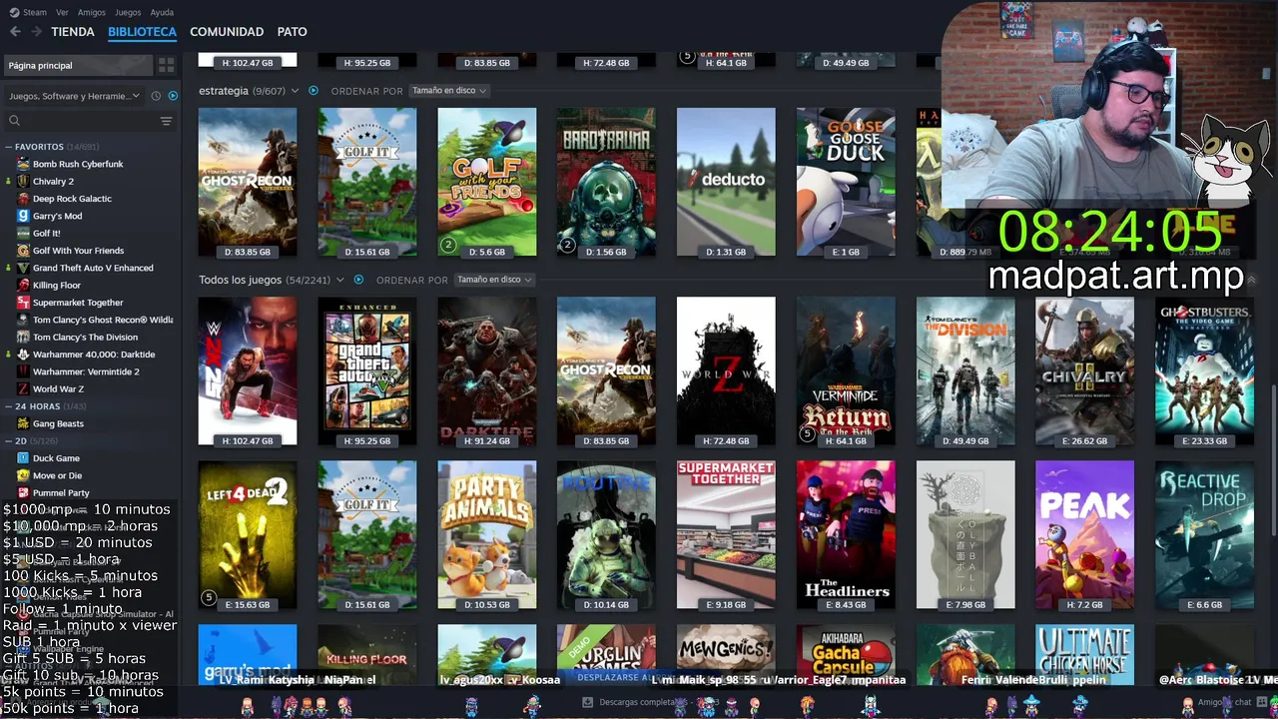This screenshot has width=1278, height=719.
Task: Open Todos los juegos Tamaño en disco dropdown
Action: tap(493, 280)
